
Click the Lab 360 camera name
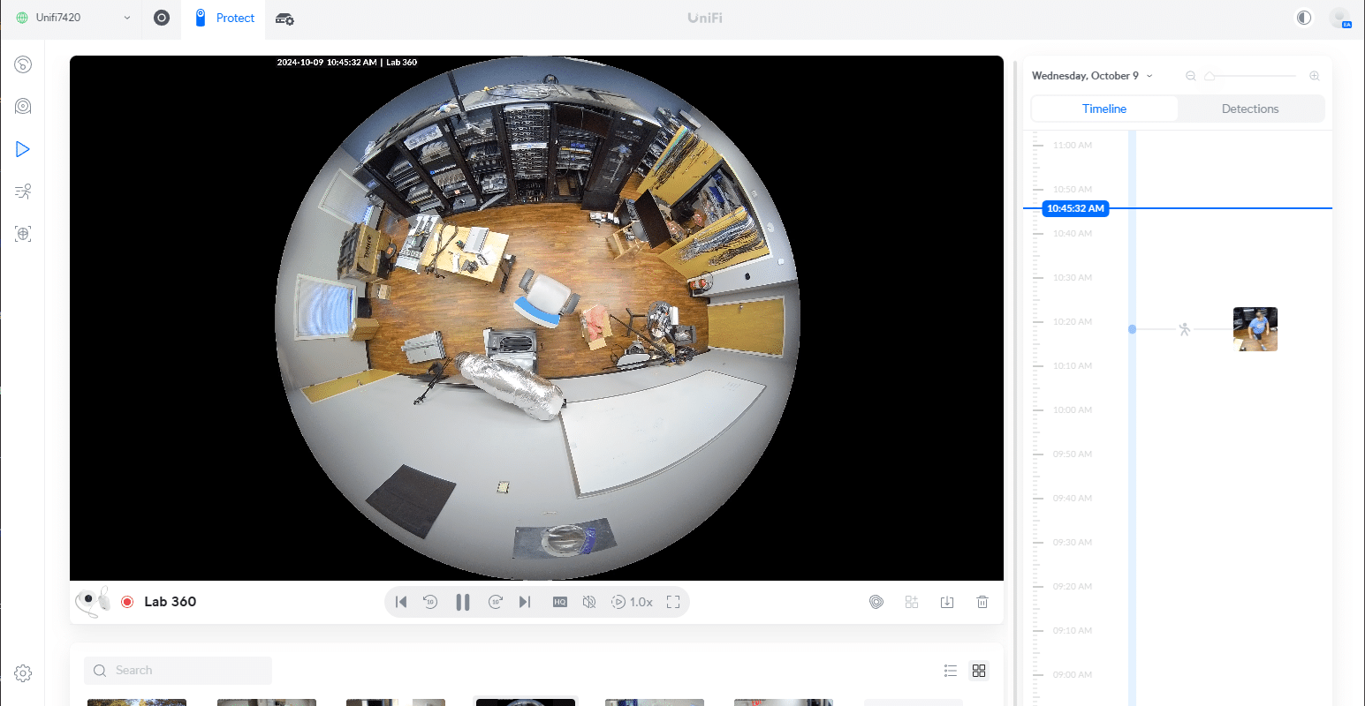coord(171,602)
